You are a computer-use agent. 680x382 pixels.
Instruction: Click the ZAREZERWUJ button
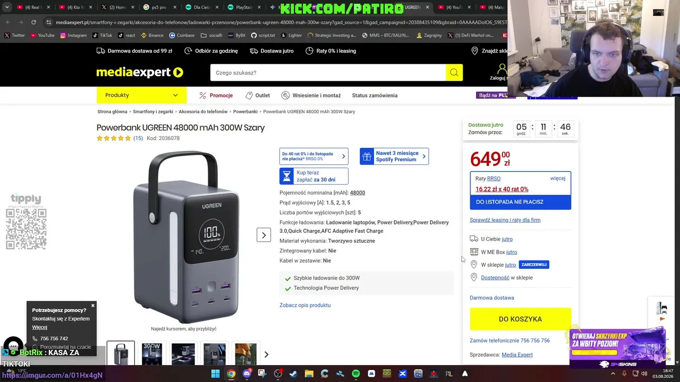click(534, 265)
